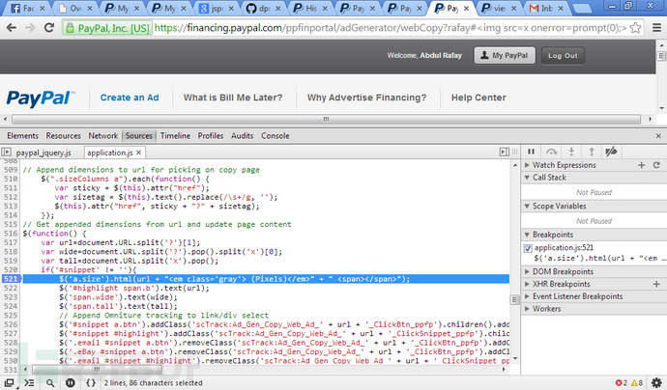Switch to the Timeline tab
667x390 pixels.
click(175, 136)
